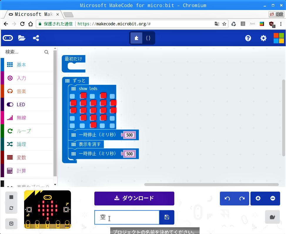
Task: Stop the simulator
Action: tap(11, 197)
